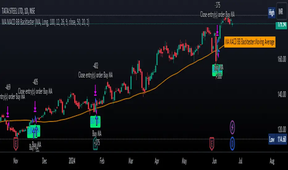The height and width of the screenshot is (170, 288).
Task: Click magenta exit arrow under the -405 label
Action: click(x=35, y=106)
